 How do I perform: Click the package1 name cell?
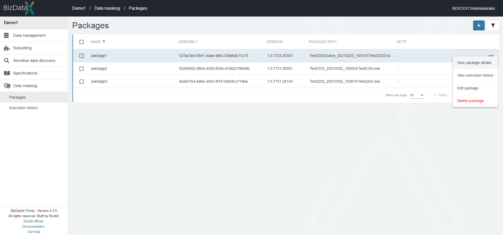[x=99, y=56]
